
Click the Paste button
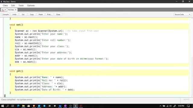(x=41, y=14)
